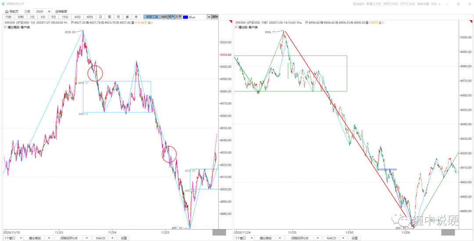Switch chart to 年 yearly period
This screenshot has height=241, width=474.
(x=136, y=17)
